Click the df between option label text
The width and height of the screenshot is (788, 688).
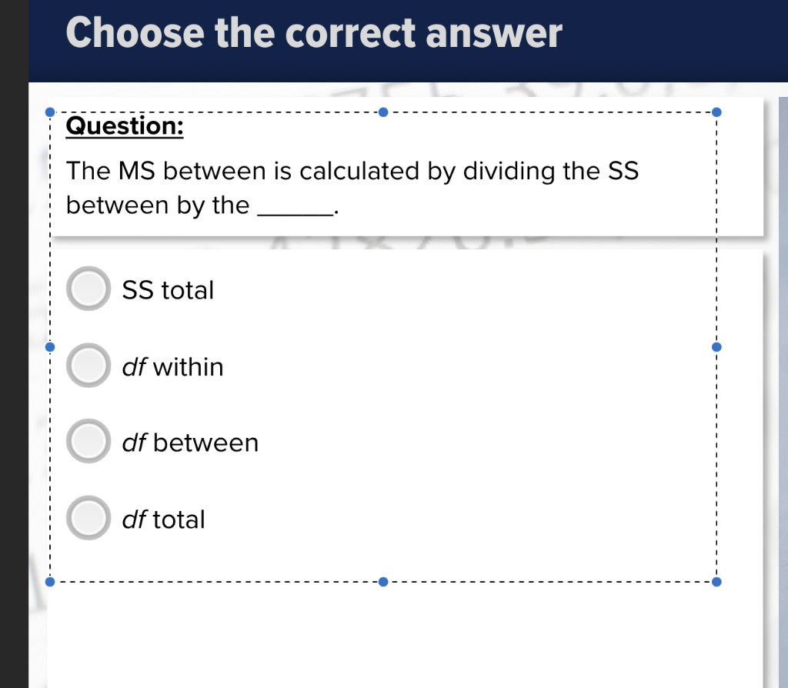191,442
